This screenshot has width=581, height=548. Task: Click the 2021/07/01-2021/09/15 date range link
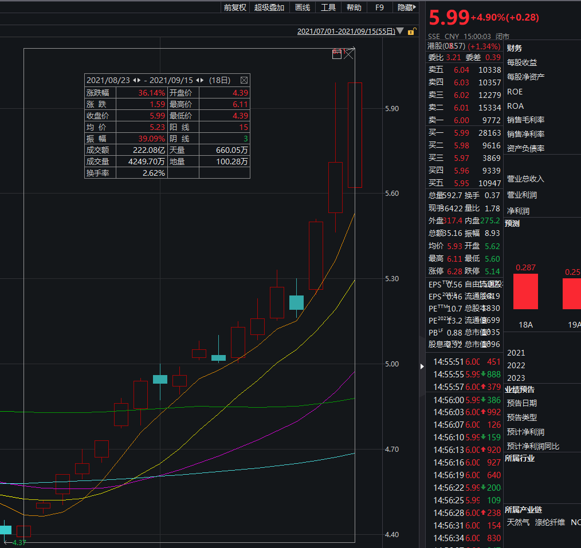click(346, 31)
